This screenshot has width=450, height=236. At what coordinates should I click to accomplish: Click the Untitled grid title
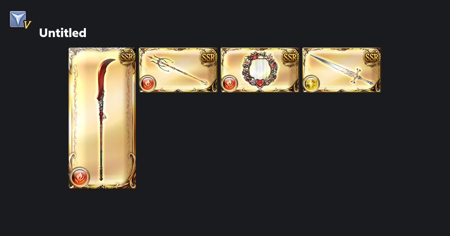pyautogui.click(x=63, y=33)
